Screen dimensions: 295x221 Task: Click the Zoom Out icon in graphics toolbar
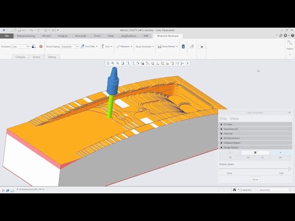coord(117,63)
